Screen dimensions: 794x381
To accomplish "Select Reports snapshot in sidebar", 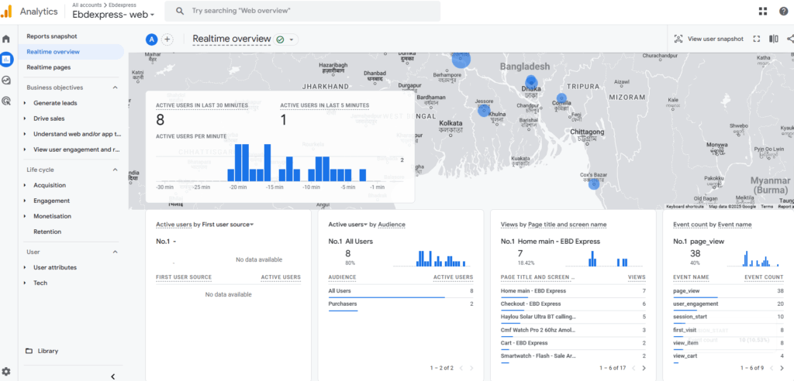I will coord(51,36).
